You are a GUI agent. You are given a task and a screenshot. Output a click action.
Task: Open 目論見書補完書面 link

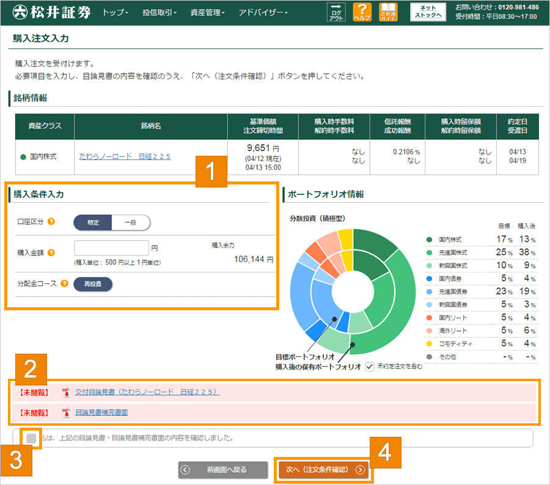(x=101, y=412)
